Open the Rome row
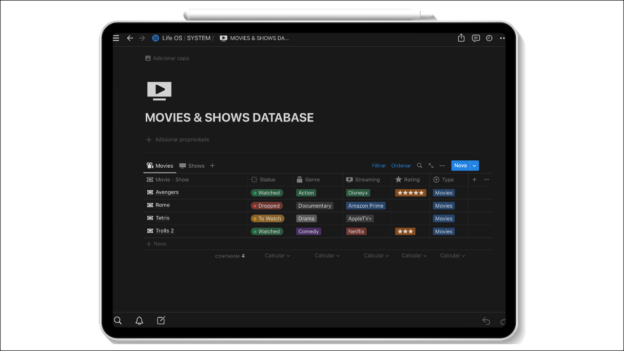The height and width of the screenshot is (351, 624). pos(163,205)
